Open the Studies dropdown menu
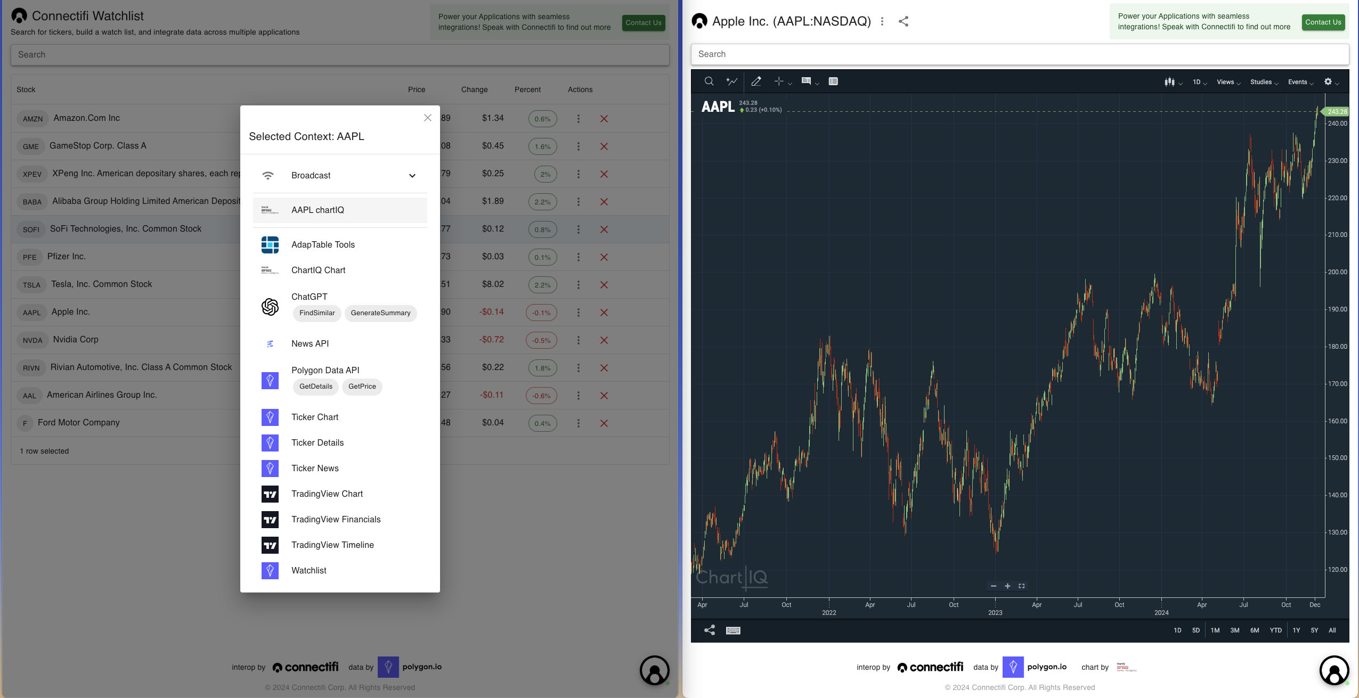 (1264, 82)
